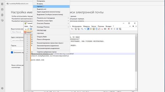Toggle the highlighted indent guide icon
This screenshot has width=165, height=92.
[88, 29]
